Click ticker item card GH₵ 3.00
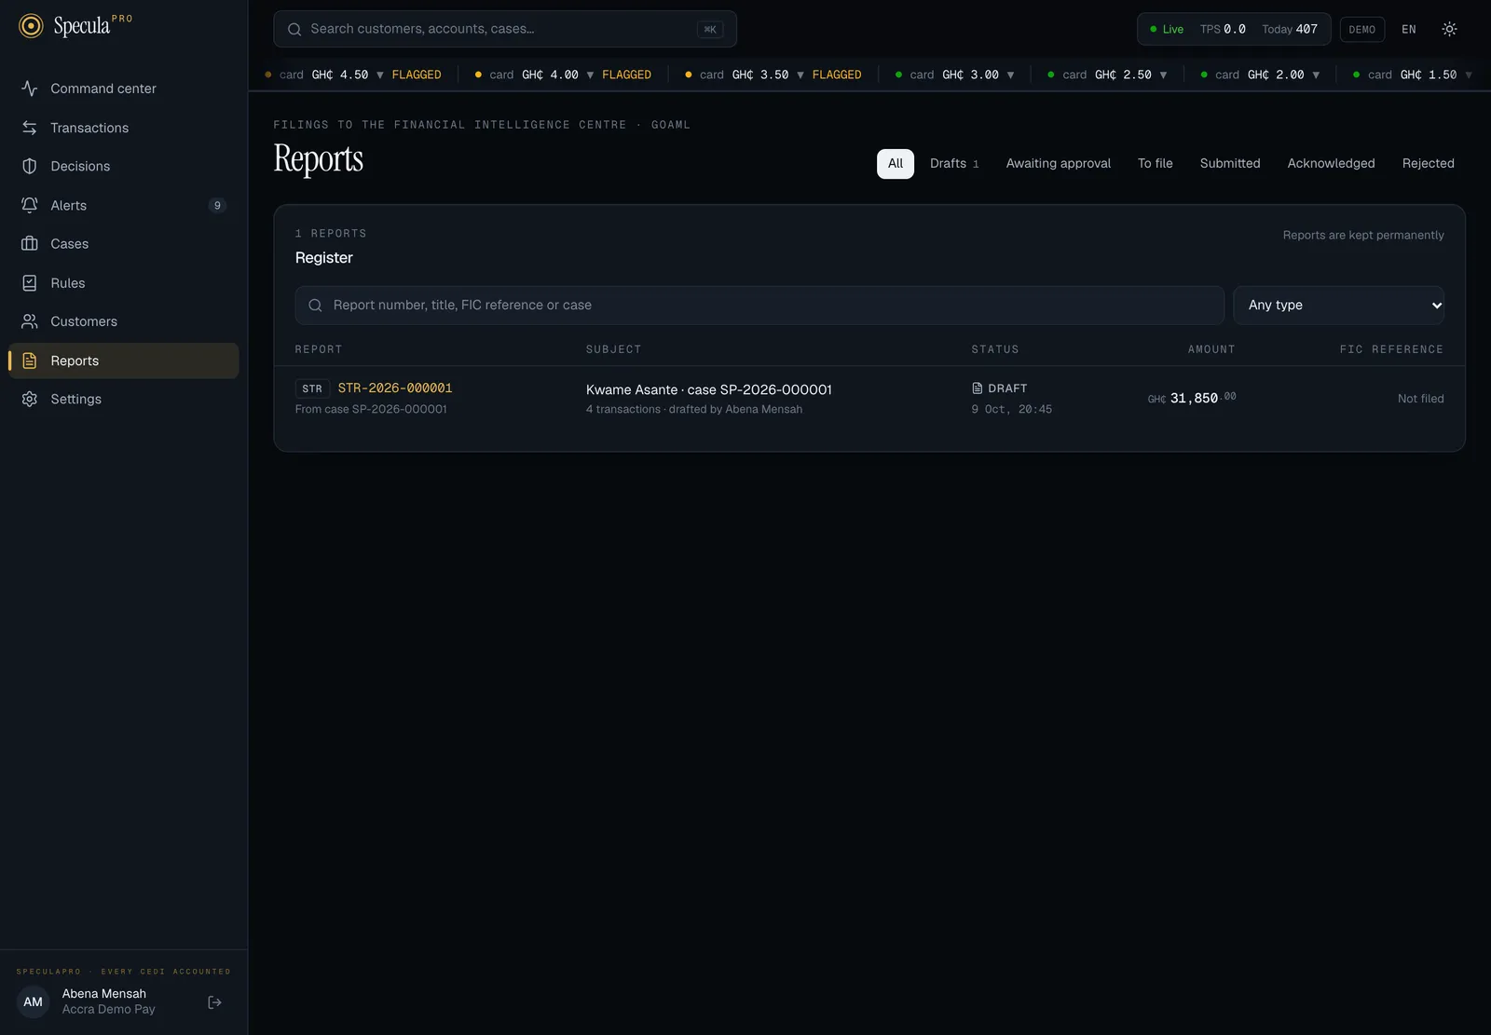Viewport: 1491px width, 1035px height. point(954,75)
